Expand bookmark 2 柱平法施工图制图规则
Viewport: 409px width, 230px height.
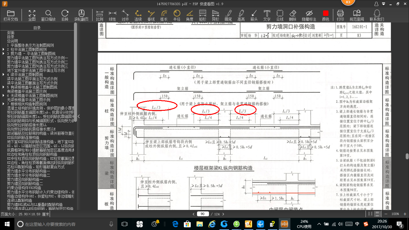[x=4, y=49]
